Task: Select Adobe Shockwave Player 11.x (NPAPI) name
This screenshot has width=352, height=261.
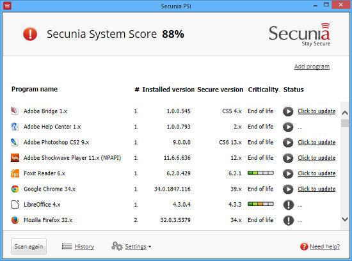Action: 72,158
